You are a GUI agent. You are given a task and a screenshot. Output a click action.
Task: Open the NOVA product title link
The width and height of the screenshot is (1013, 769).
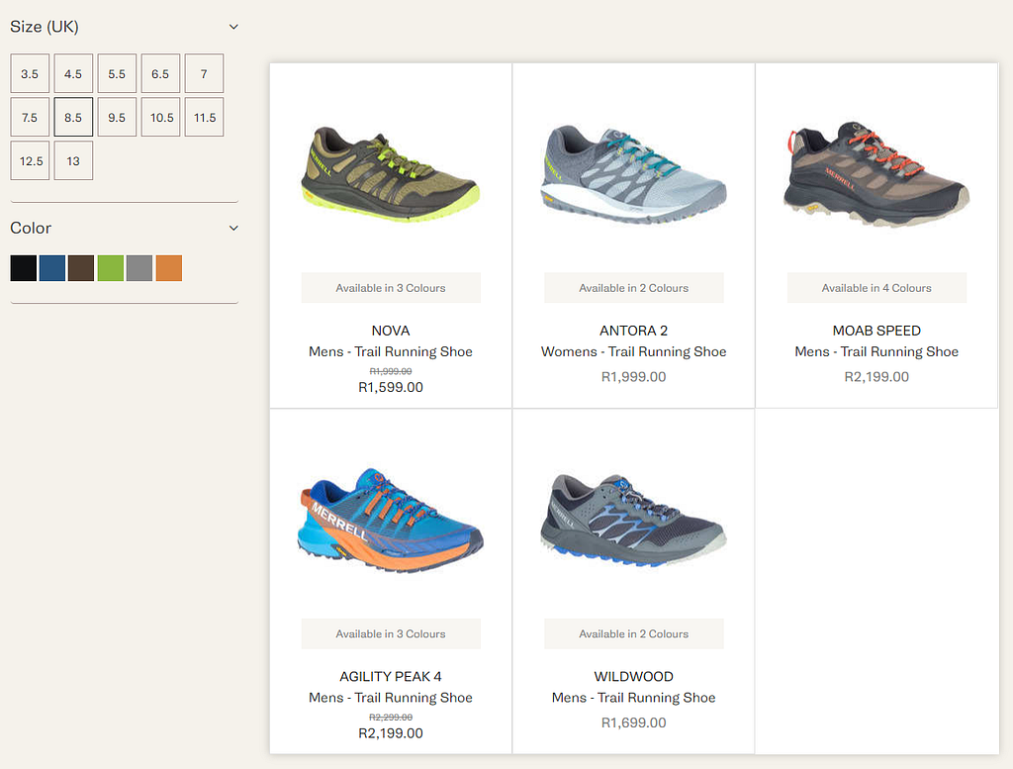click(390, 331)
